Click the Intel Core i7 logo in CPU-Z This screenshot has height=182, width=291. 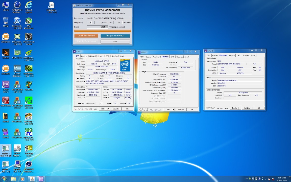tap(125, 65)
